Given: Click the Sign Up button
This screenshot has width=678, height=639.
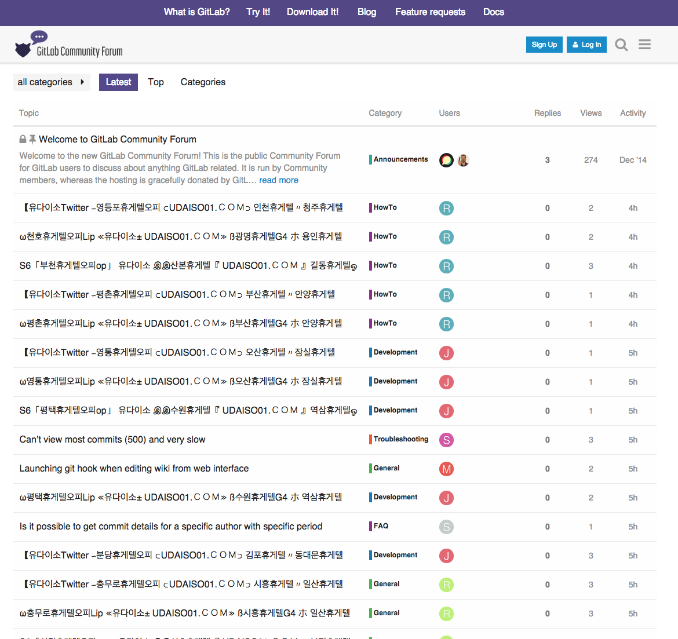Looking at the screenshot, I should tap(544, 45).
